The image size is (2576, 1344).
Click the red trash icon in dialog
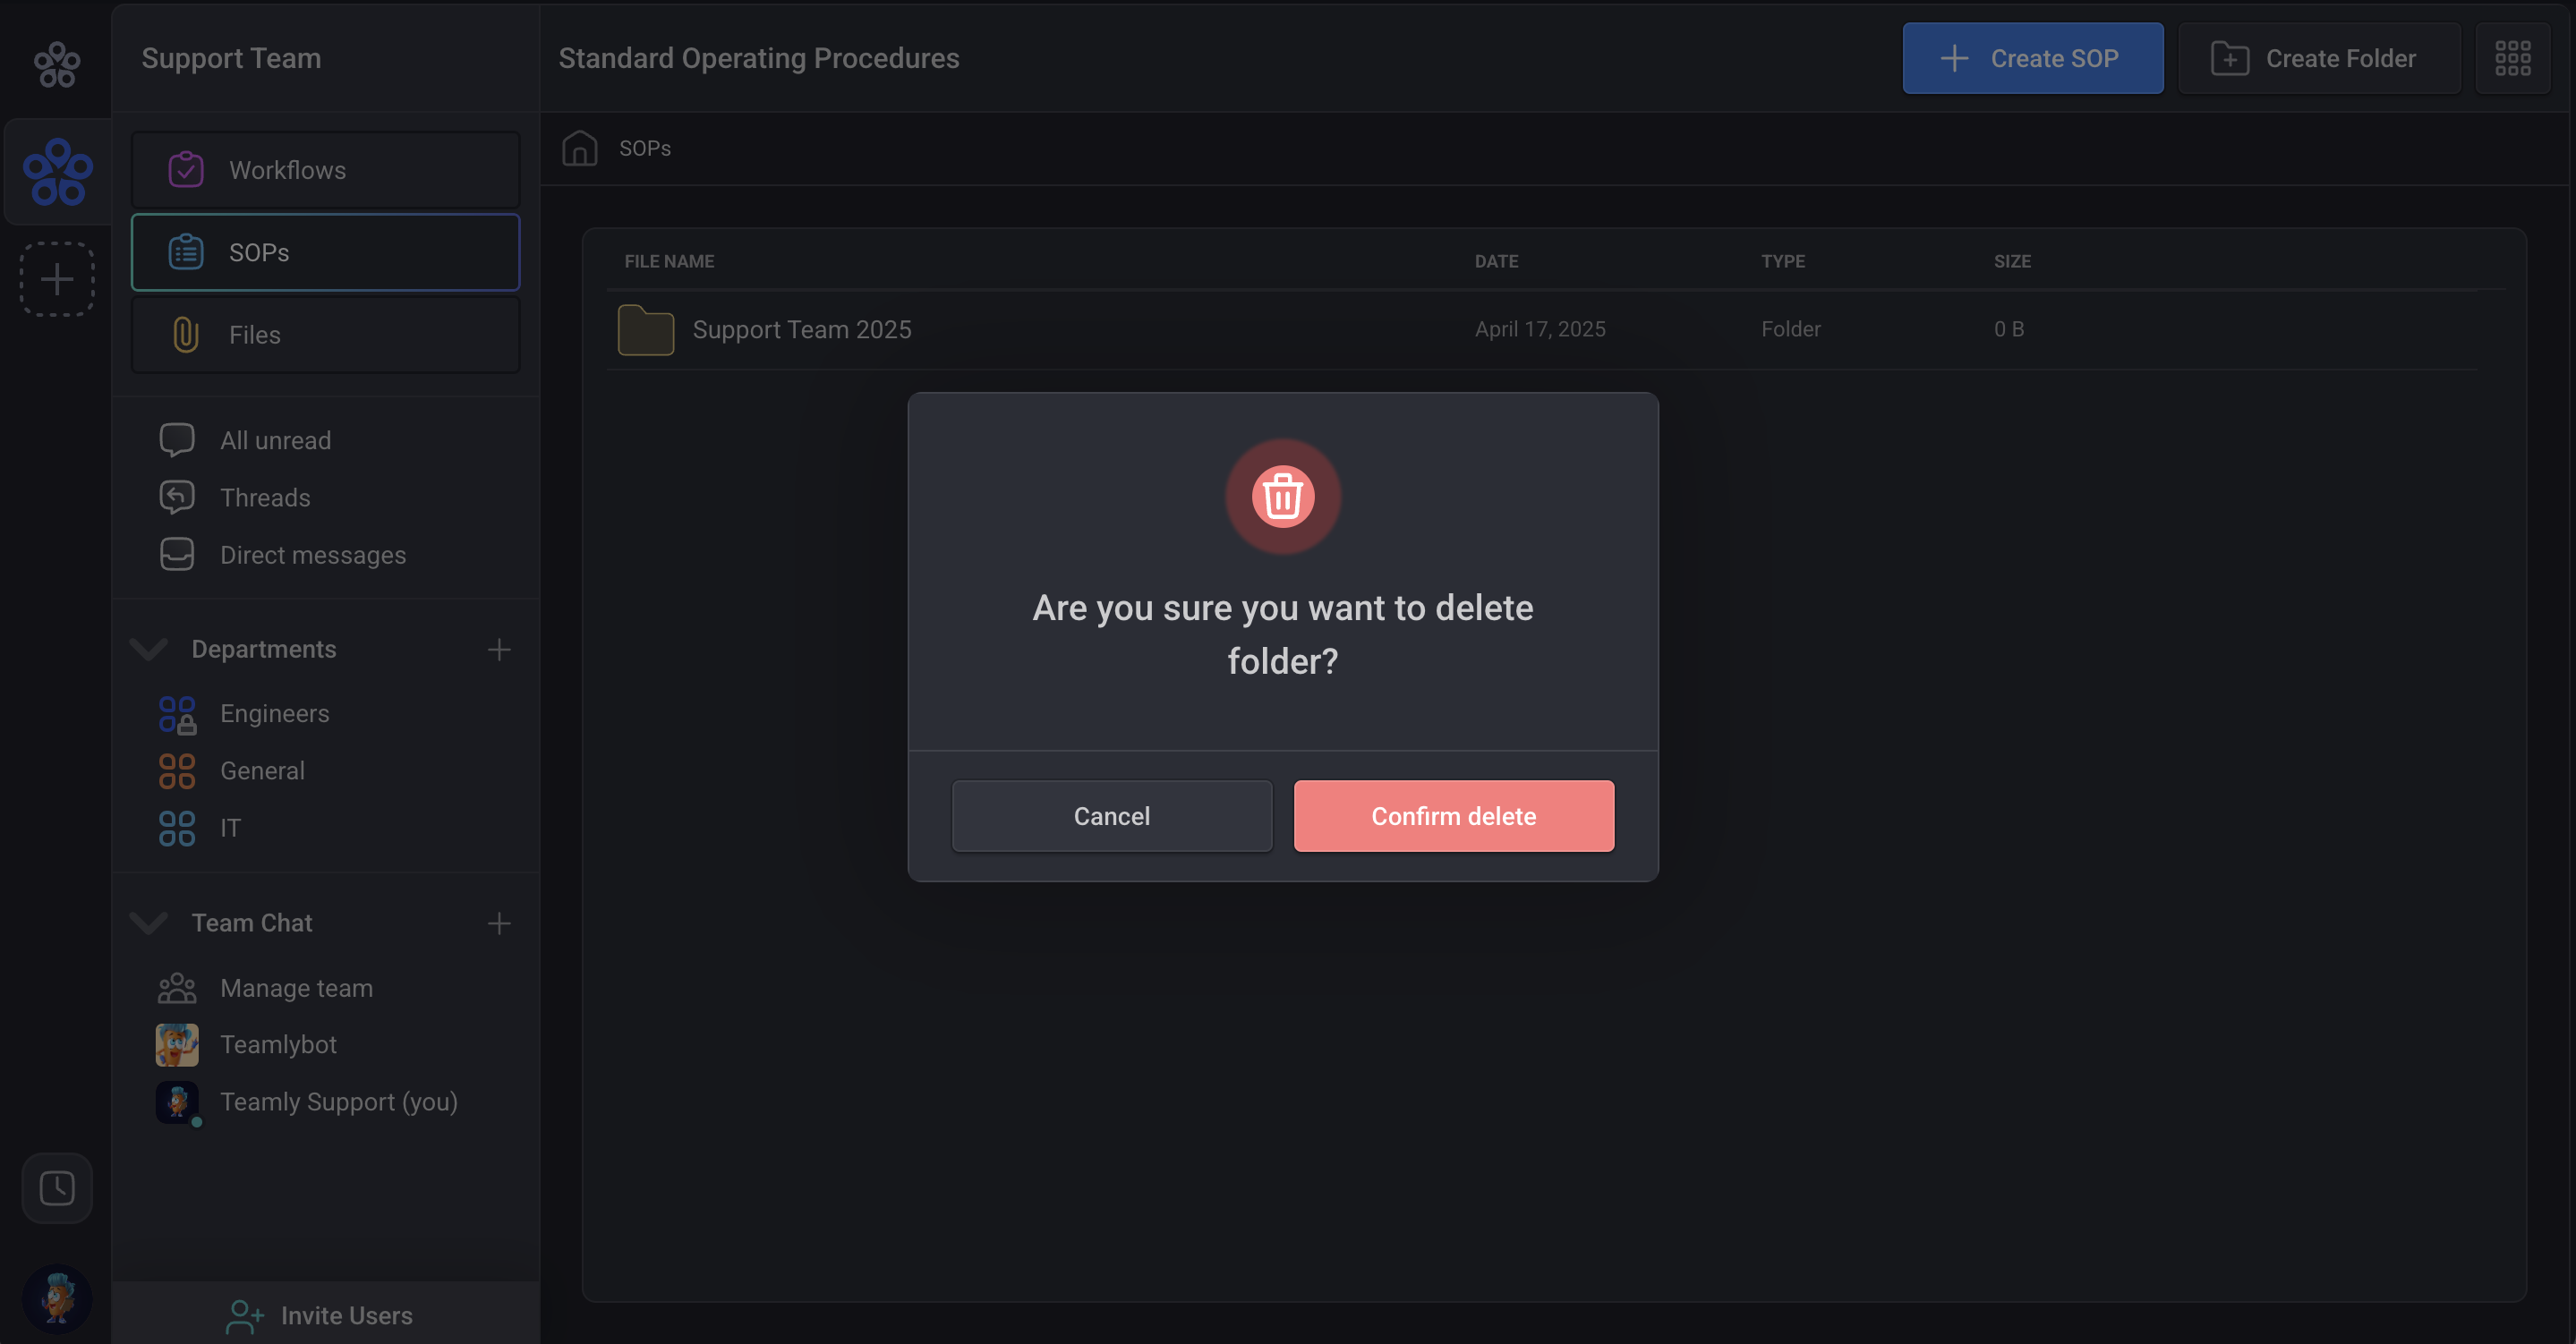click(x=1282, y=496)
